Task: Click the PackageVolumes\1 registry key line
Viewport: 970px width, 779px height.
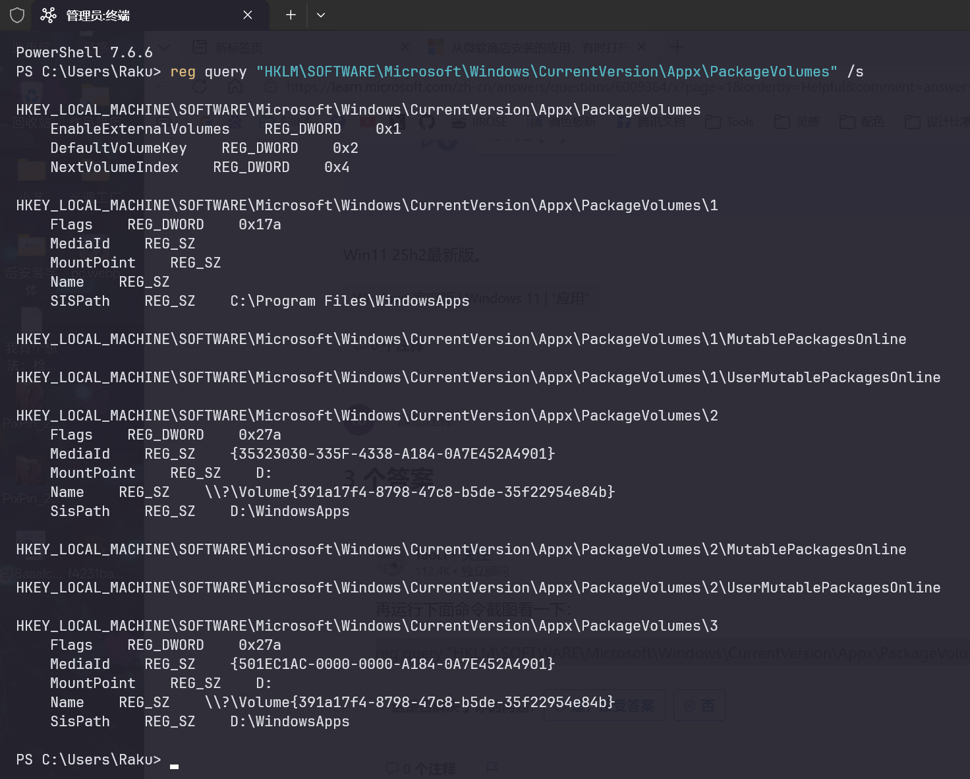Action: coord(367,206)
